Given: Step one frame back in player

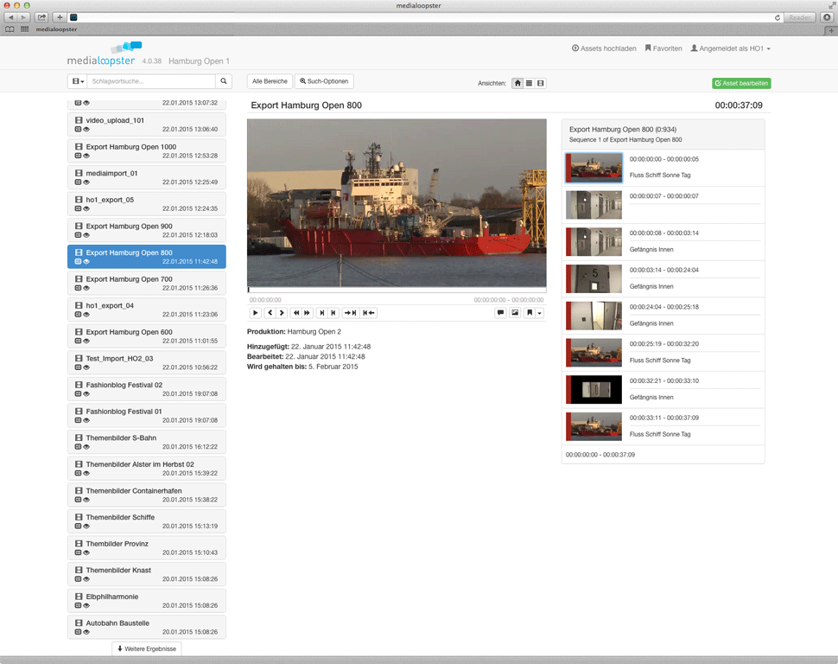Looking at the screenshot, I should click(x=270, y=313).
